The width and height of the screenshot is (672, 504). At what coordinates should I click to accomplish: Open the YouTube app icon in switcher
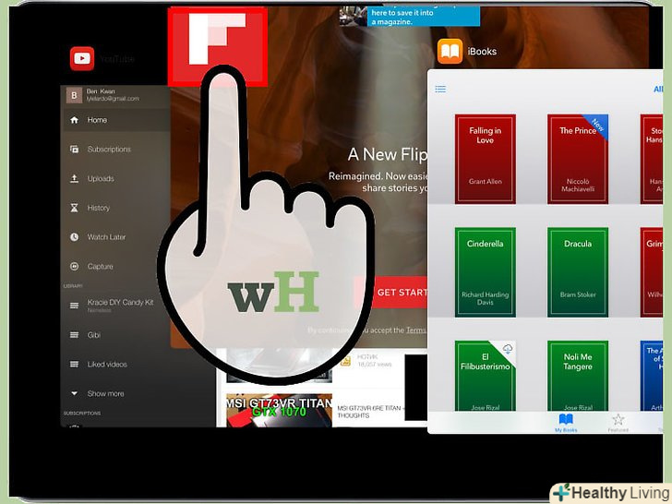point(82,58)
